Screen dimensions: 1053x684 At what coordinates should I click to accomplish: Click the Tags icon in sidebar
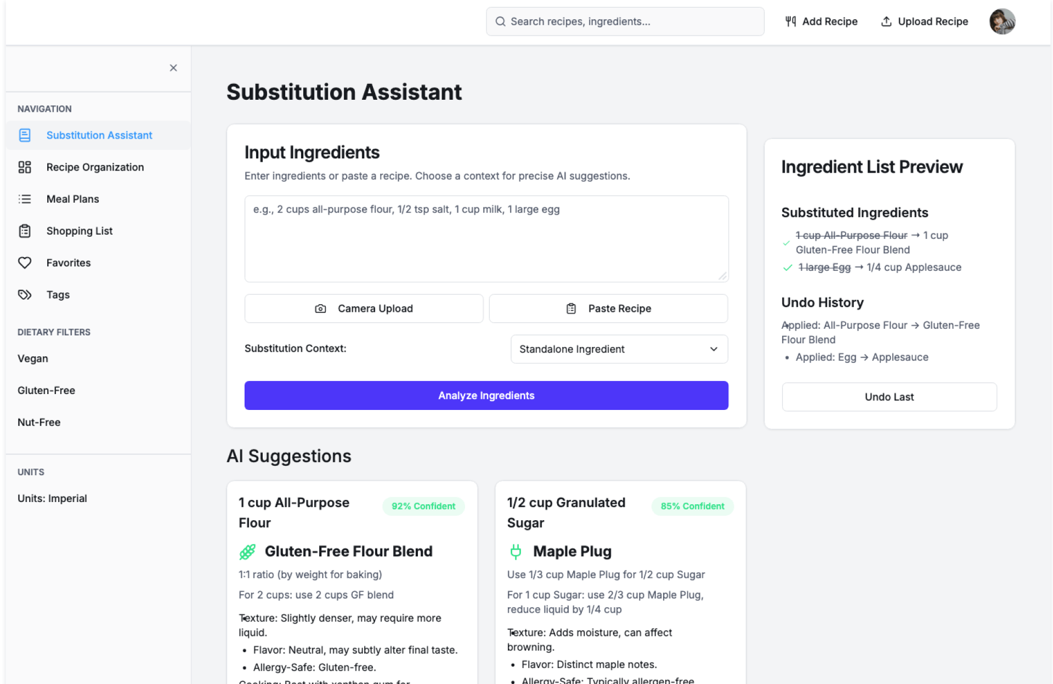(x=25, y=294)
